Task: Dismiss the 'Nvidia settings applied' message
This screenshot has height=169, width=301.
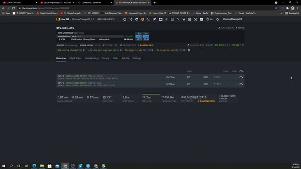Action: coord(120,50)
